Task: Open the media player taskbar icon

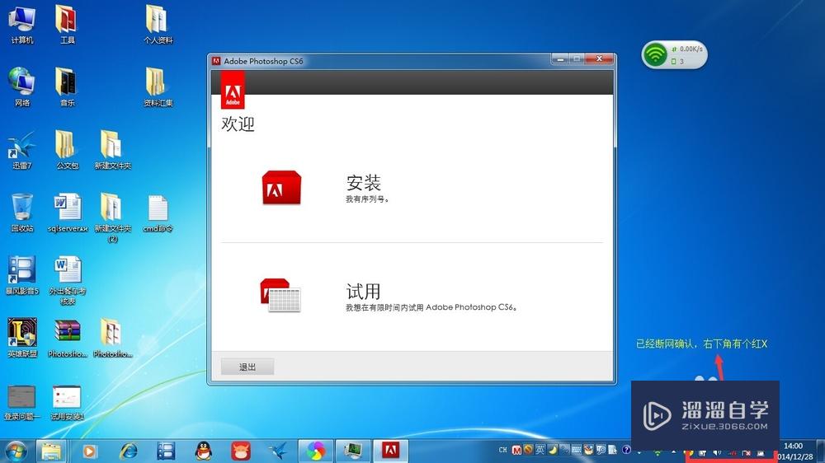Action: (89, 451)
